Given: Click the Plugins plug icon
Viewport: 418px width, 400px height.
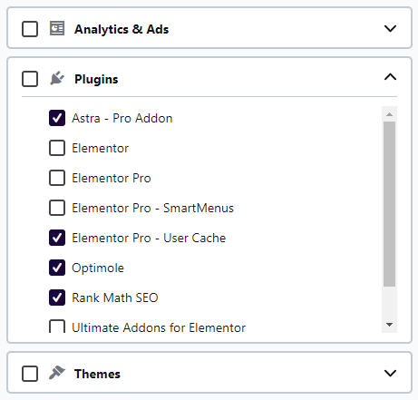Looking at the screenshot, I should 57,78.
